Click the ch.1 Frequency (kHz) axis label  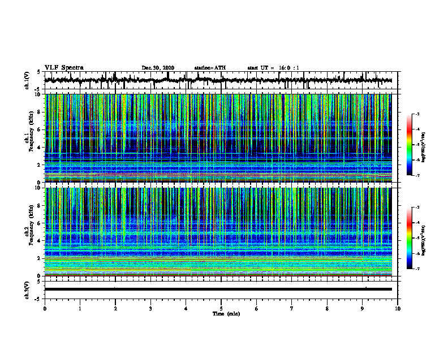click(x=29, y=131)
